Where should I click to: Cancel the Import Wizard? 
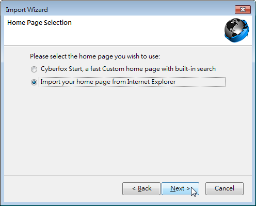pos(225,188)
